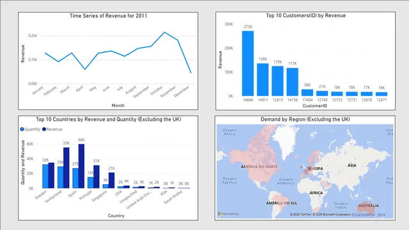Select the Demand by Region title

[x=305, y=119]
